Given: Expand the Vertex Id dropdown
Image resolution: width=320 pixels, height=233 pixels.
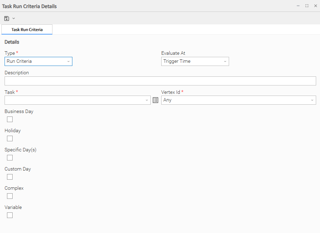Looking at the screenshot, I should [x=312, y=100].
